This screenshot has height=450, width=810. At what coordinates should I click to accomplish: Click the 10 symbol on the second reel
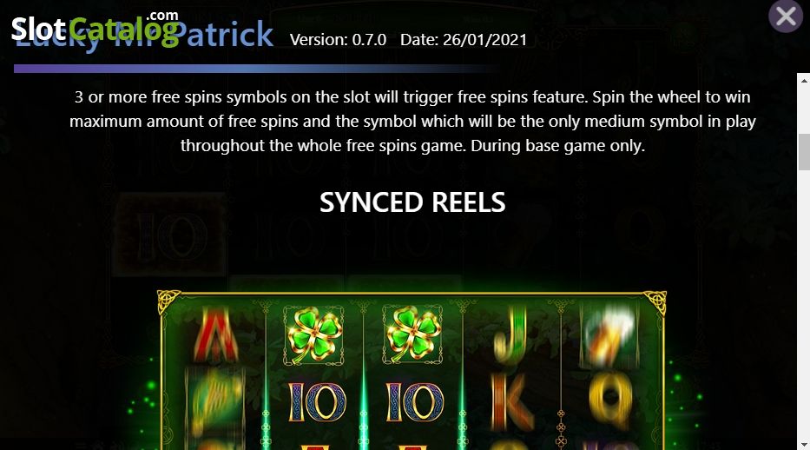pos(316,402)
